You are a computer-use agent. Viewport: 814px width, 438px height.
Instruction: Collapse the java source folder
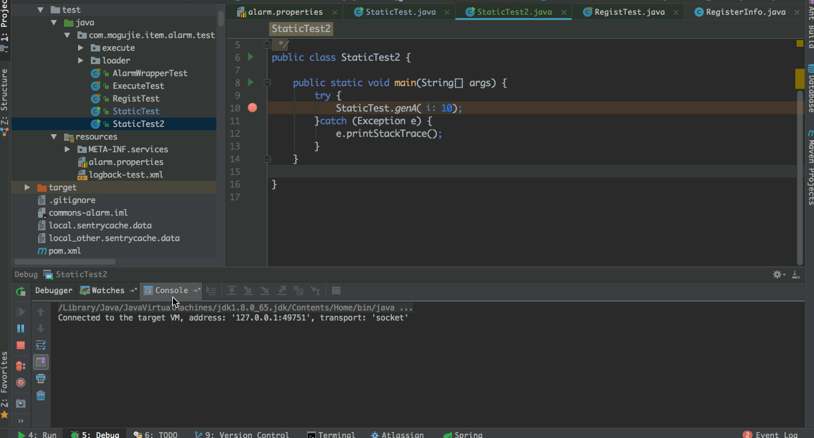(x=55, y=23)
